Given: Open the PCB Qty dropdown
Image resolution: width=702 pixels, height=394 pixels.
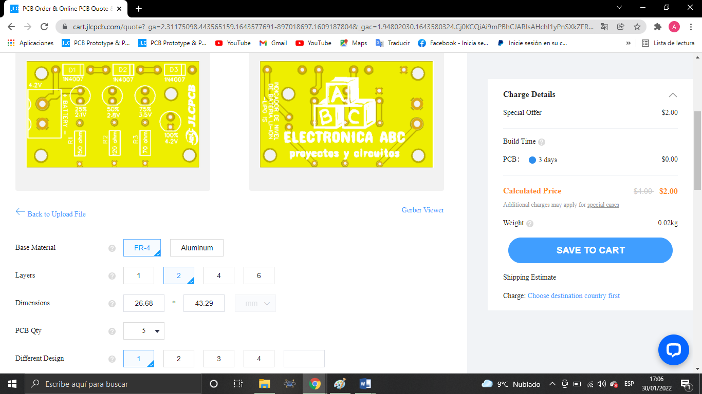Looking at the screenshot, I should (x=144, y=331).
